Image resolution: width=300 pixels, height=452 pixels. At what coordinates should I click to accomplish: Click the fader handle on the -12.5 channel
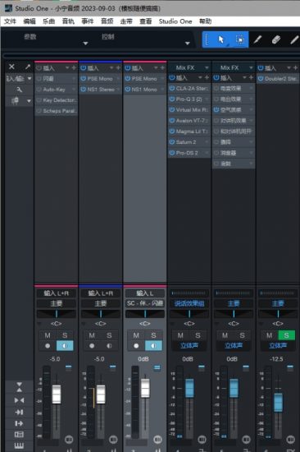coord(278,402)
